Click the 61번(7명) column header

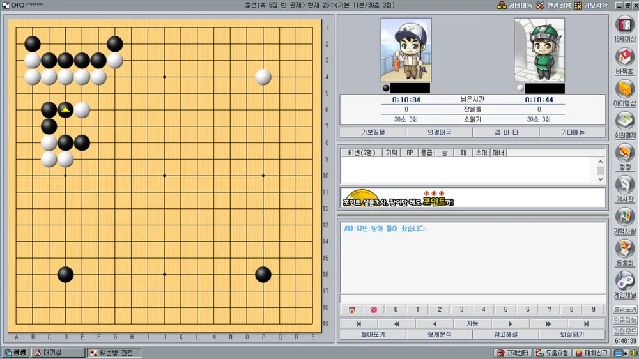[x=362, y=153]
